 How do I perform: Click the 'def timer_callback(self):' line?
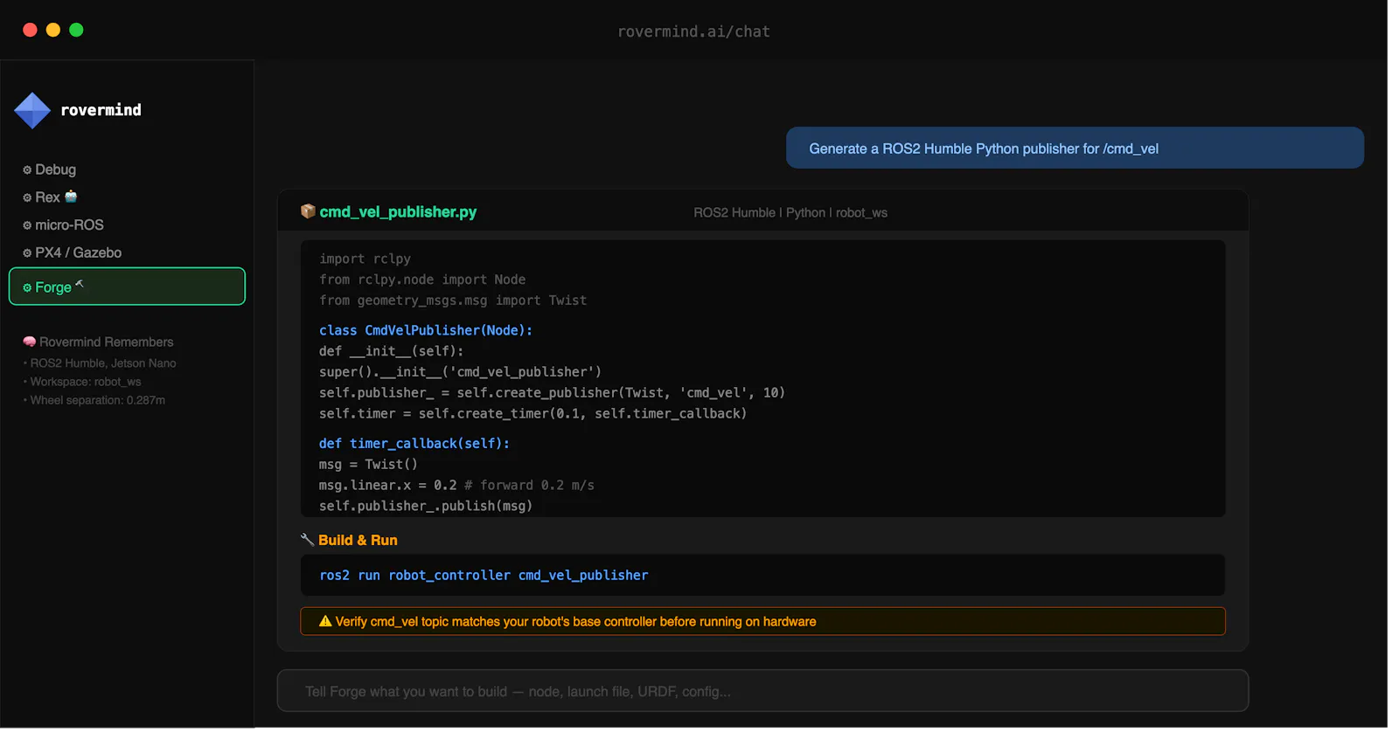(x=414, y=443)
